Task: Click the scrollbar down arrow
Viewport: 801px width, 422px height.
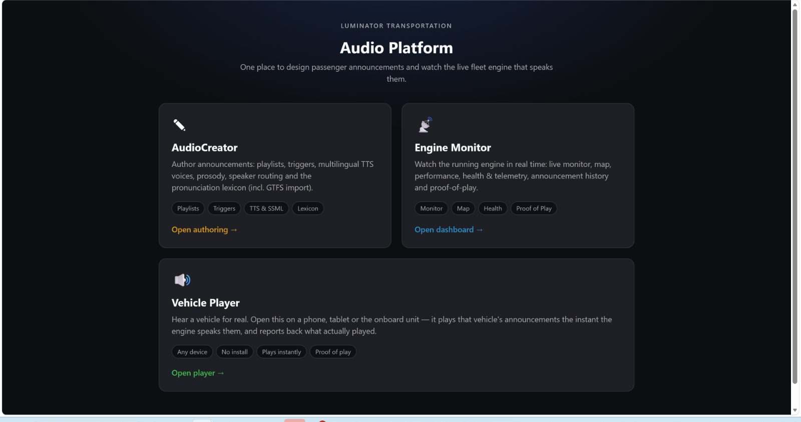Action: click(795, 410)
